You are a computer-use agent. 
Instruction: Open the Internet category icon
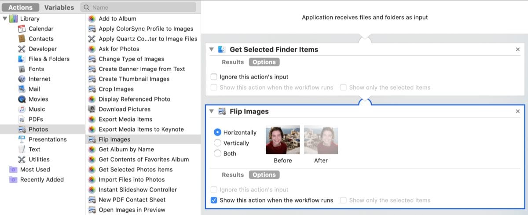[x=22, y=79]
